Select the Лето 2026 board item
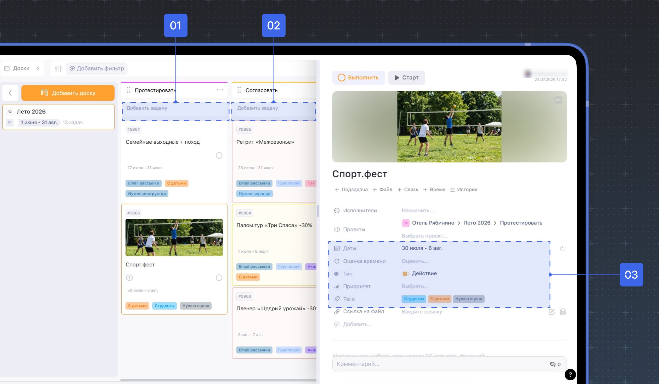Image resolution: width=659 pixels, height=384 pixels. tap(58, 117)
